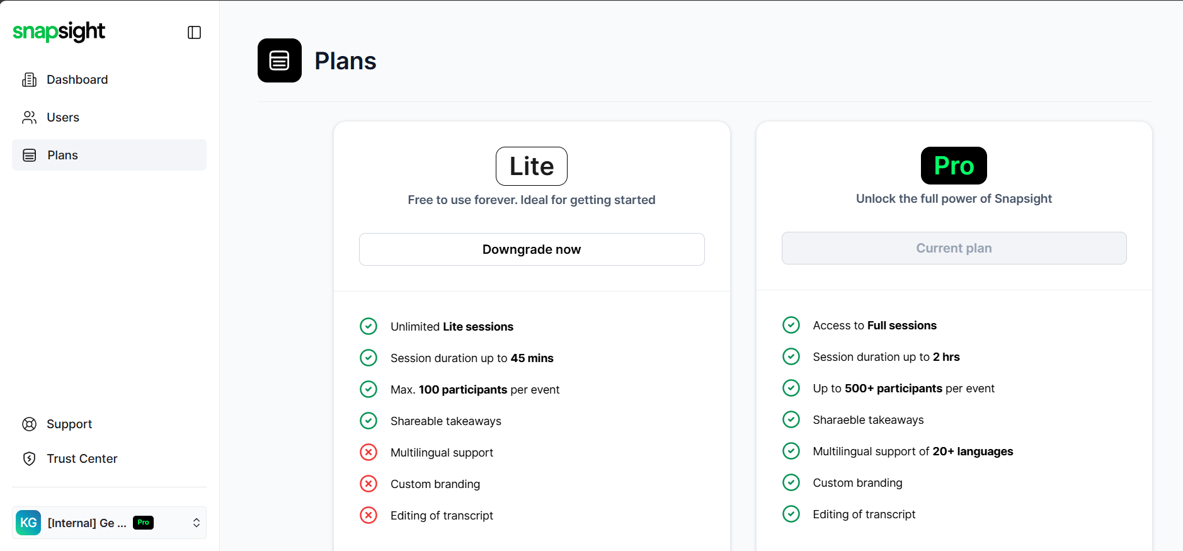Image resolution: width=1183 pixels, height=551 pixels.
Task: Expand the workspace switcher chevrons
Action: pyautogui.click(x=197, y=523)
